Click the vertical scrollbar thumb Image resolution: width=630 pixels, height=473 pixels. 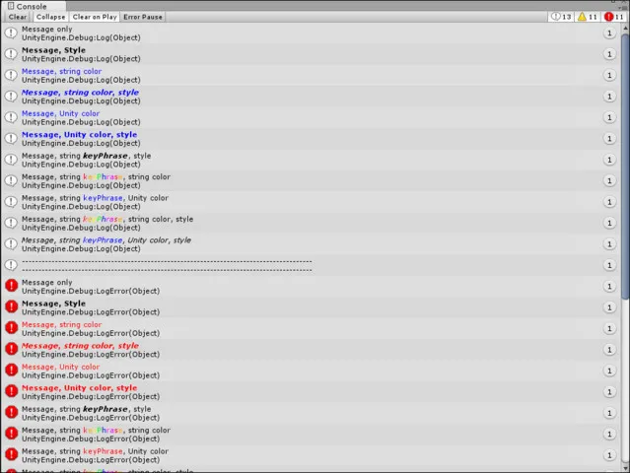[x=625, y=167]
